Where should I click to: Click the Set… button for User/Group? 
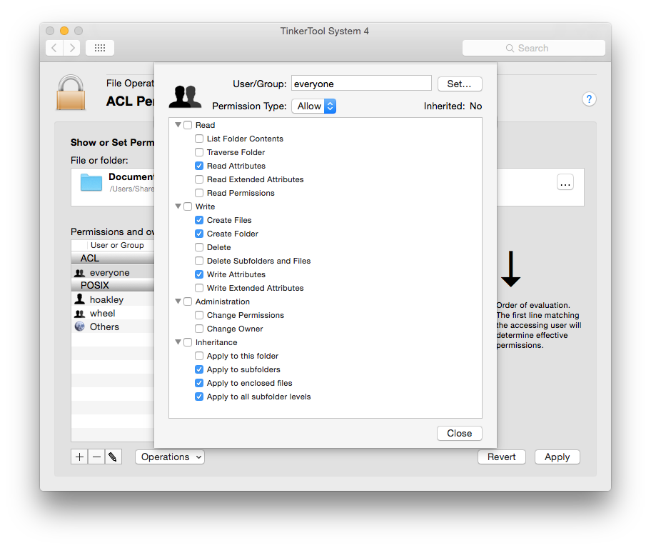459,84
